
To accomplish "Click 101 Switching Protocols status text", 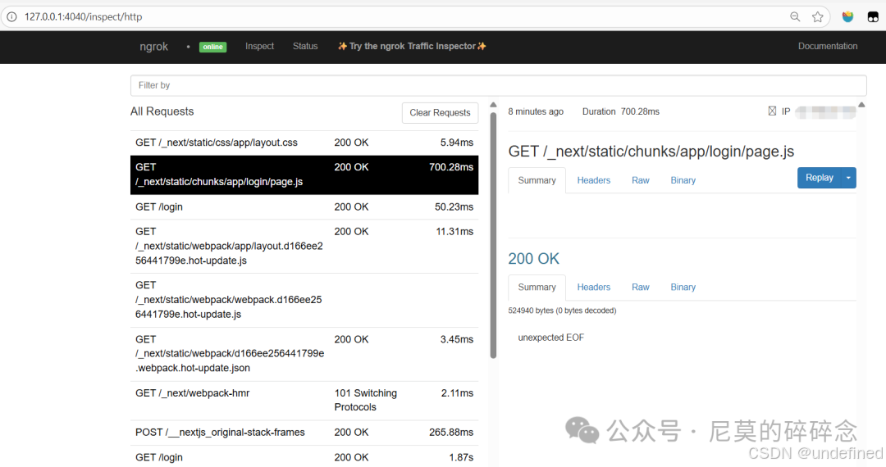I will [x=366, y=401].
